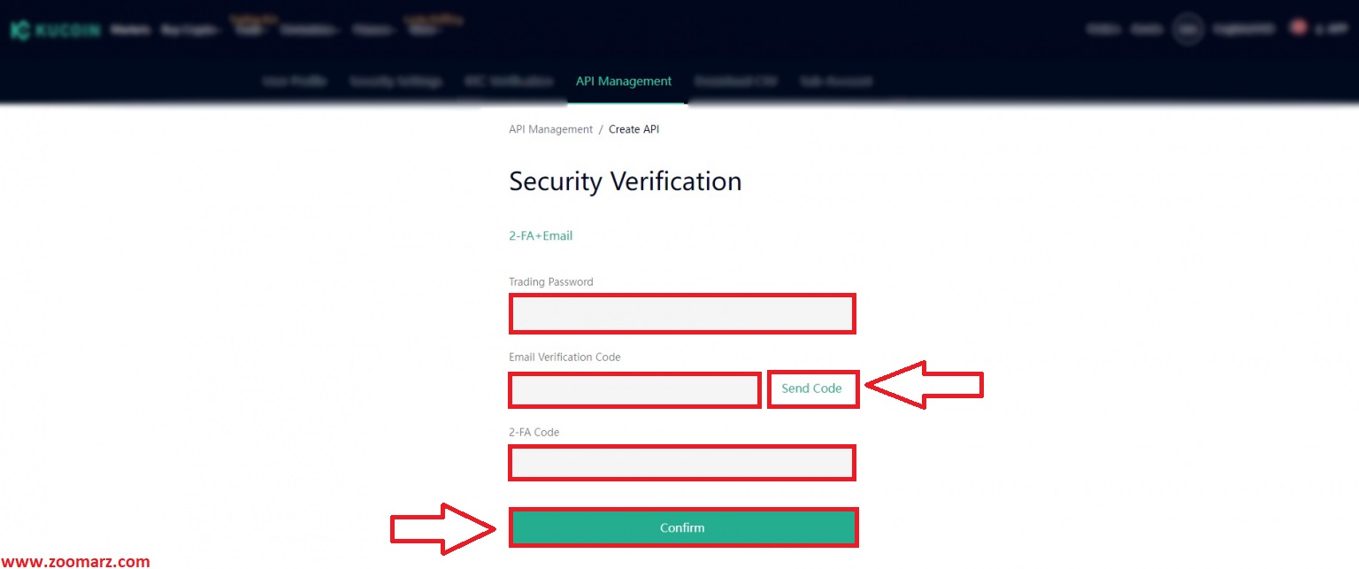Screen dimensions: 1359x569
Task: Follow the API Management breadcrumb link
Action: [550, 129]
